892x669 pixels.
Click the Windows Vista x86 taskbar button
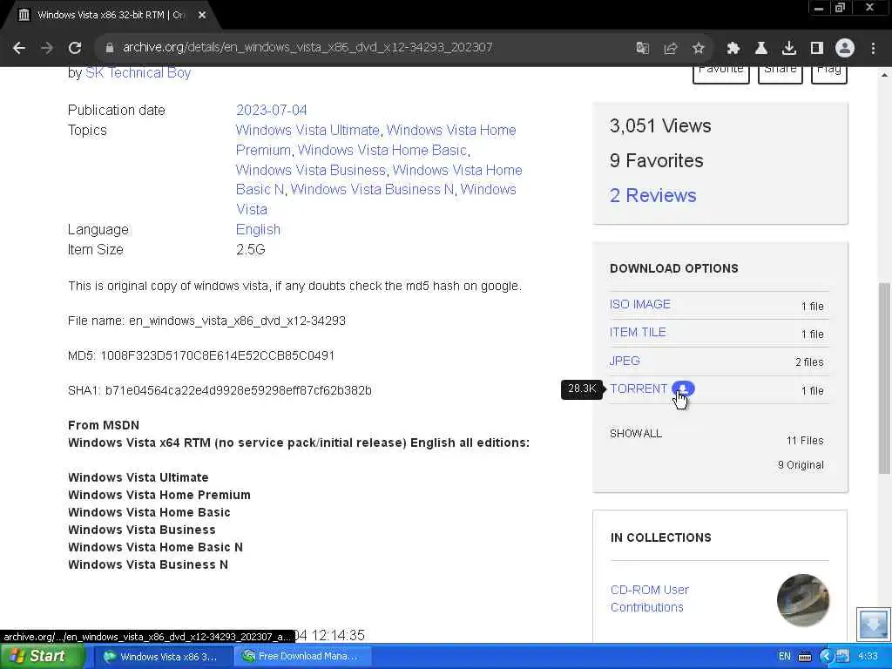[162, 657]
